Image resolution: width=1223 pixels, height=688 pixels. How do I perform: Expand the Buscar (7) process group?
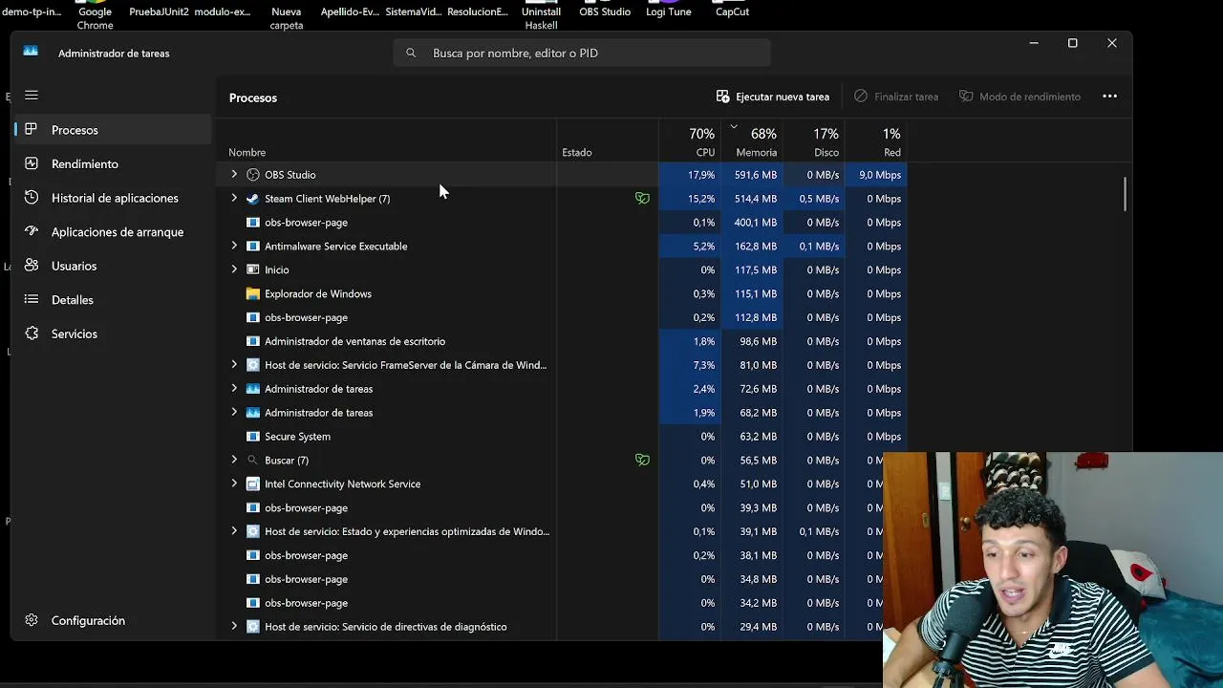[234, 460]
